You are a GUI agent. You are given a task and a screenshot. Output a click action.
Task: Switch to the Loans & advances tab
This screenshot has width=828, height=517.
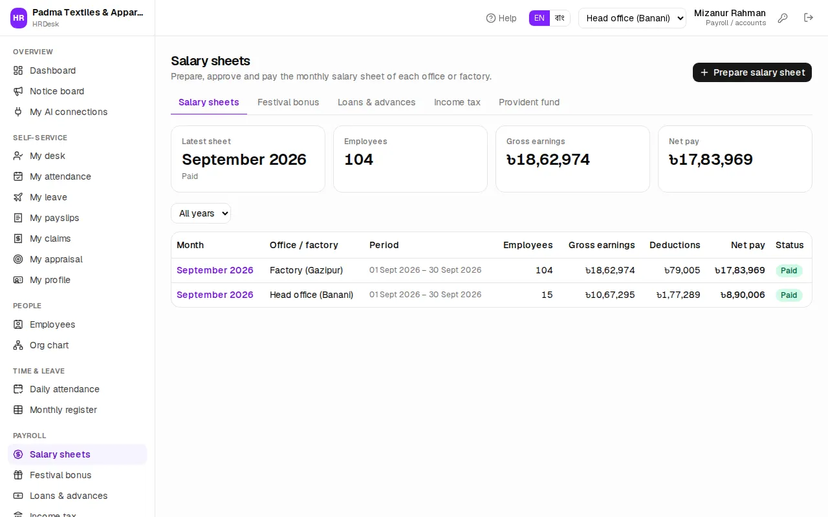(376, 102)
